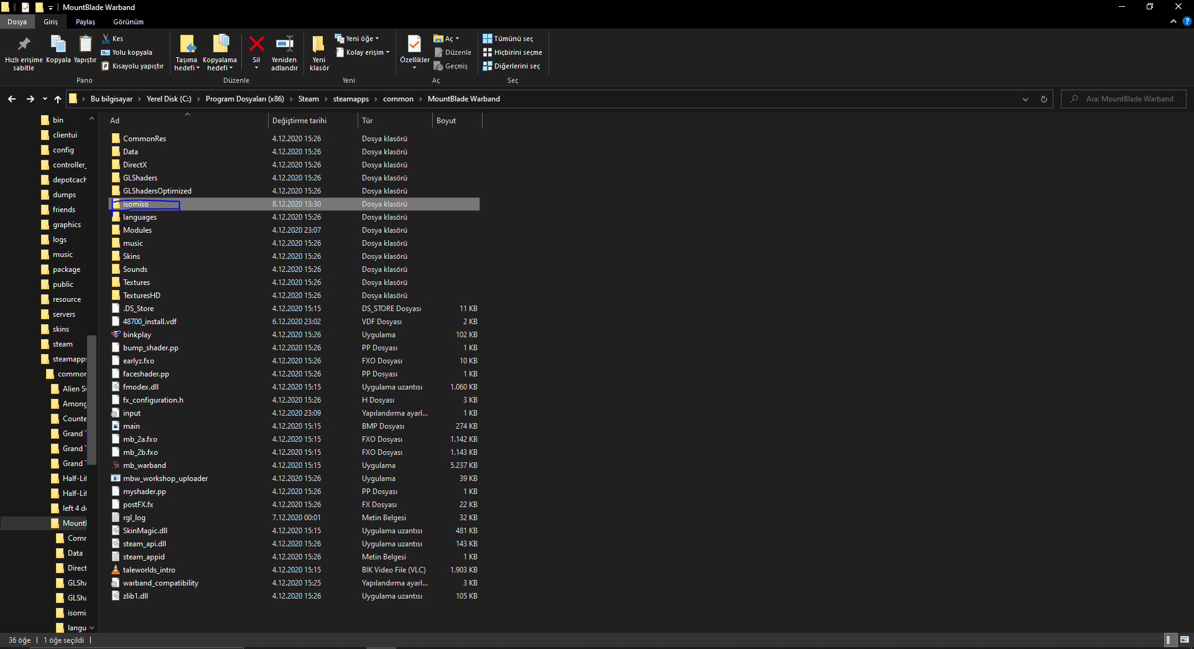Sort by the Boyut column header
The height and width of the screenshot is (649, 1194).
pos(457,121)
